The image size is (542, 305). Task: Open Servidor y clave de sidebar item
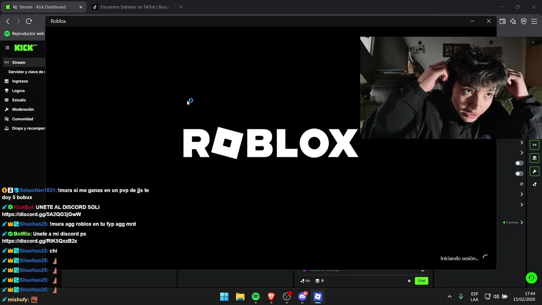[x=26, y=72]
